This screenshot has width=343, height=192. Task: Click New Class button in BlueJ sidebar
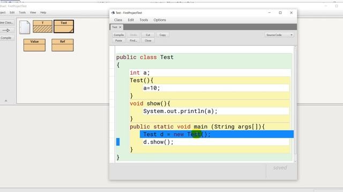(6, 22)
